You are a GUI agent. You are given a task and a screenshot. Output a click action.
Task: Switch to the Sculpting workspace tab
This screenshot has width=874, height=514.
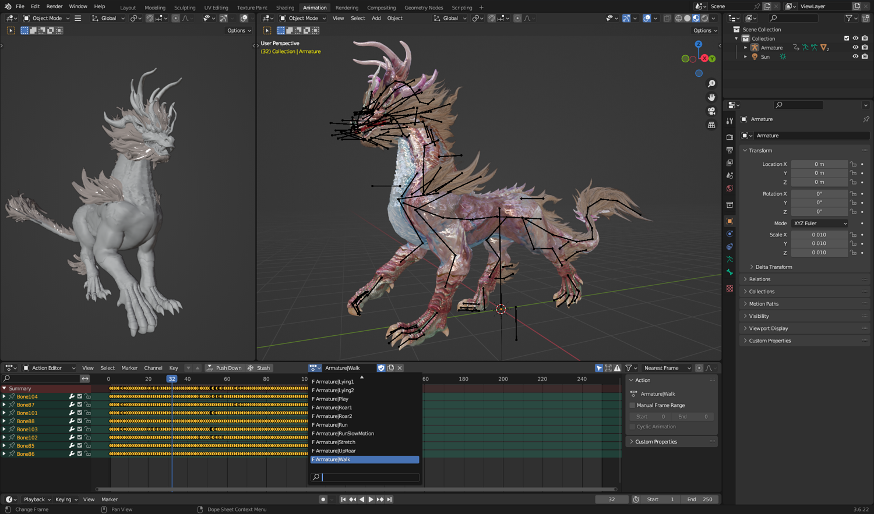tap(185, 8)
